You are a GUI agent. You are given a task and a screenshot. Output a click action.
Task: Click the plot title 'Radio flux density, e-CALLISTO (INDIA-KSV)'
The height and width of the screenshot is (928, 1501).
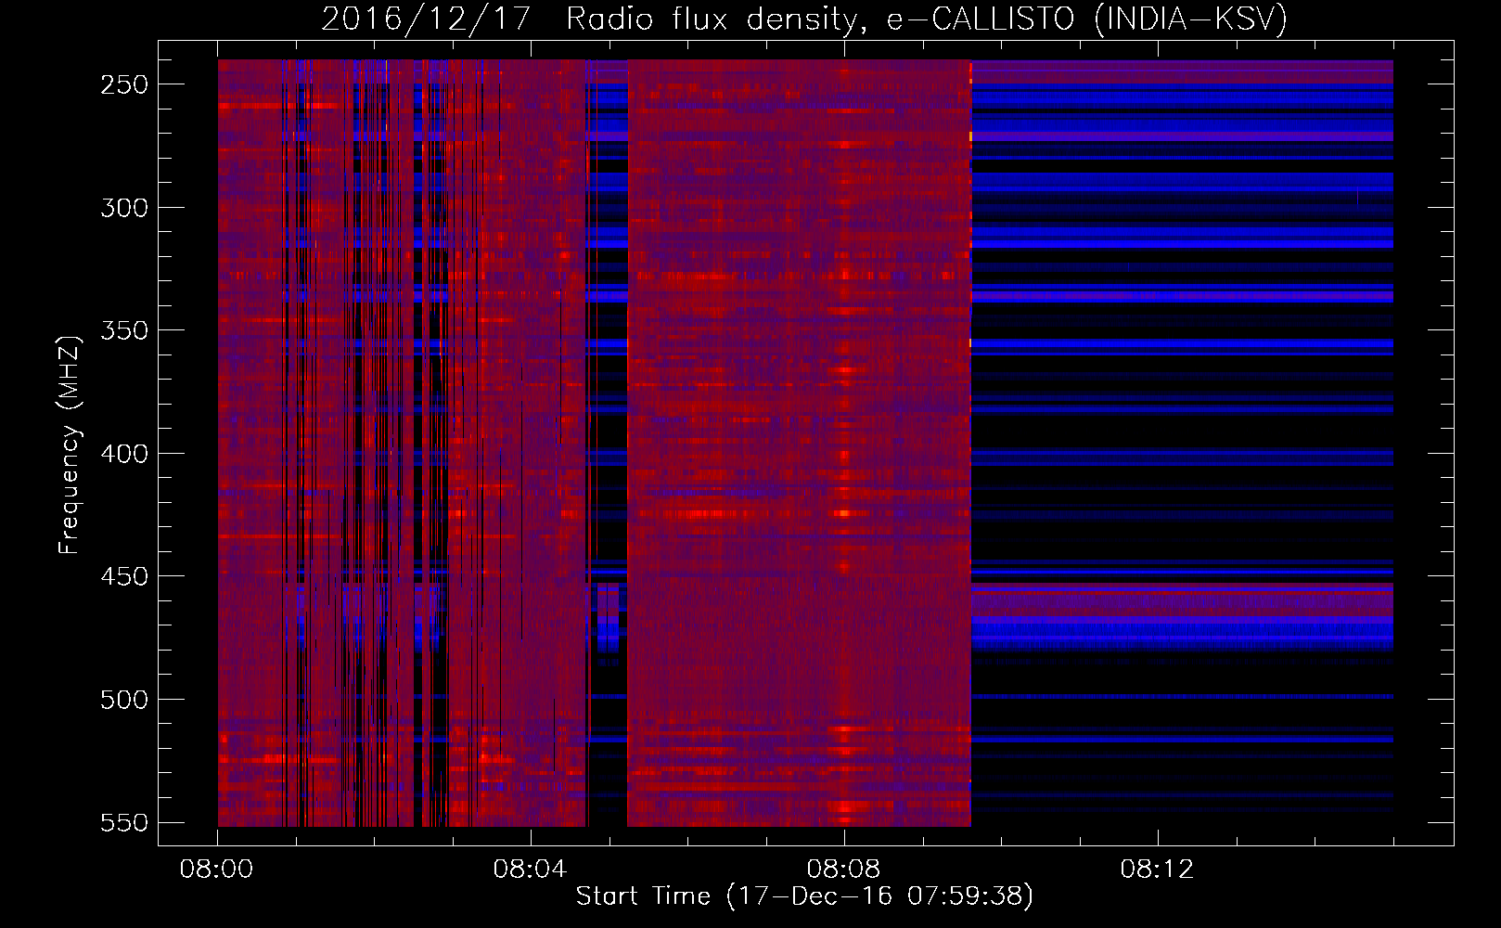(x=927, y=19)
